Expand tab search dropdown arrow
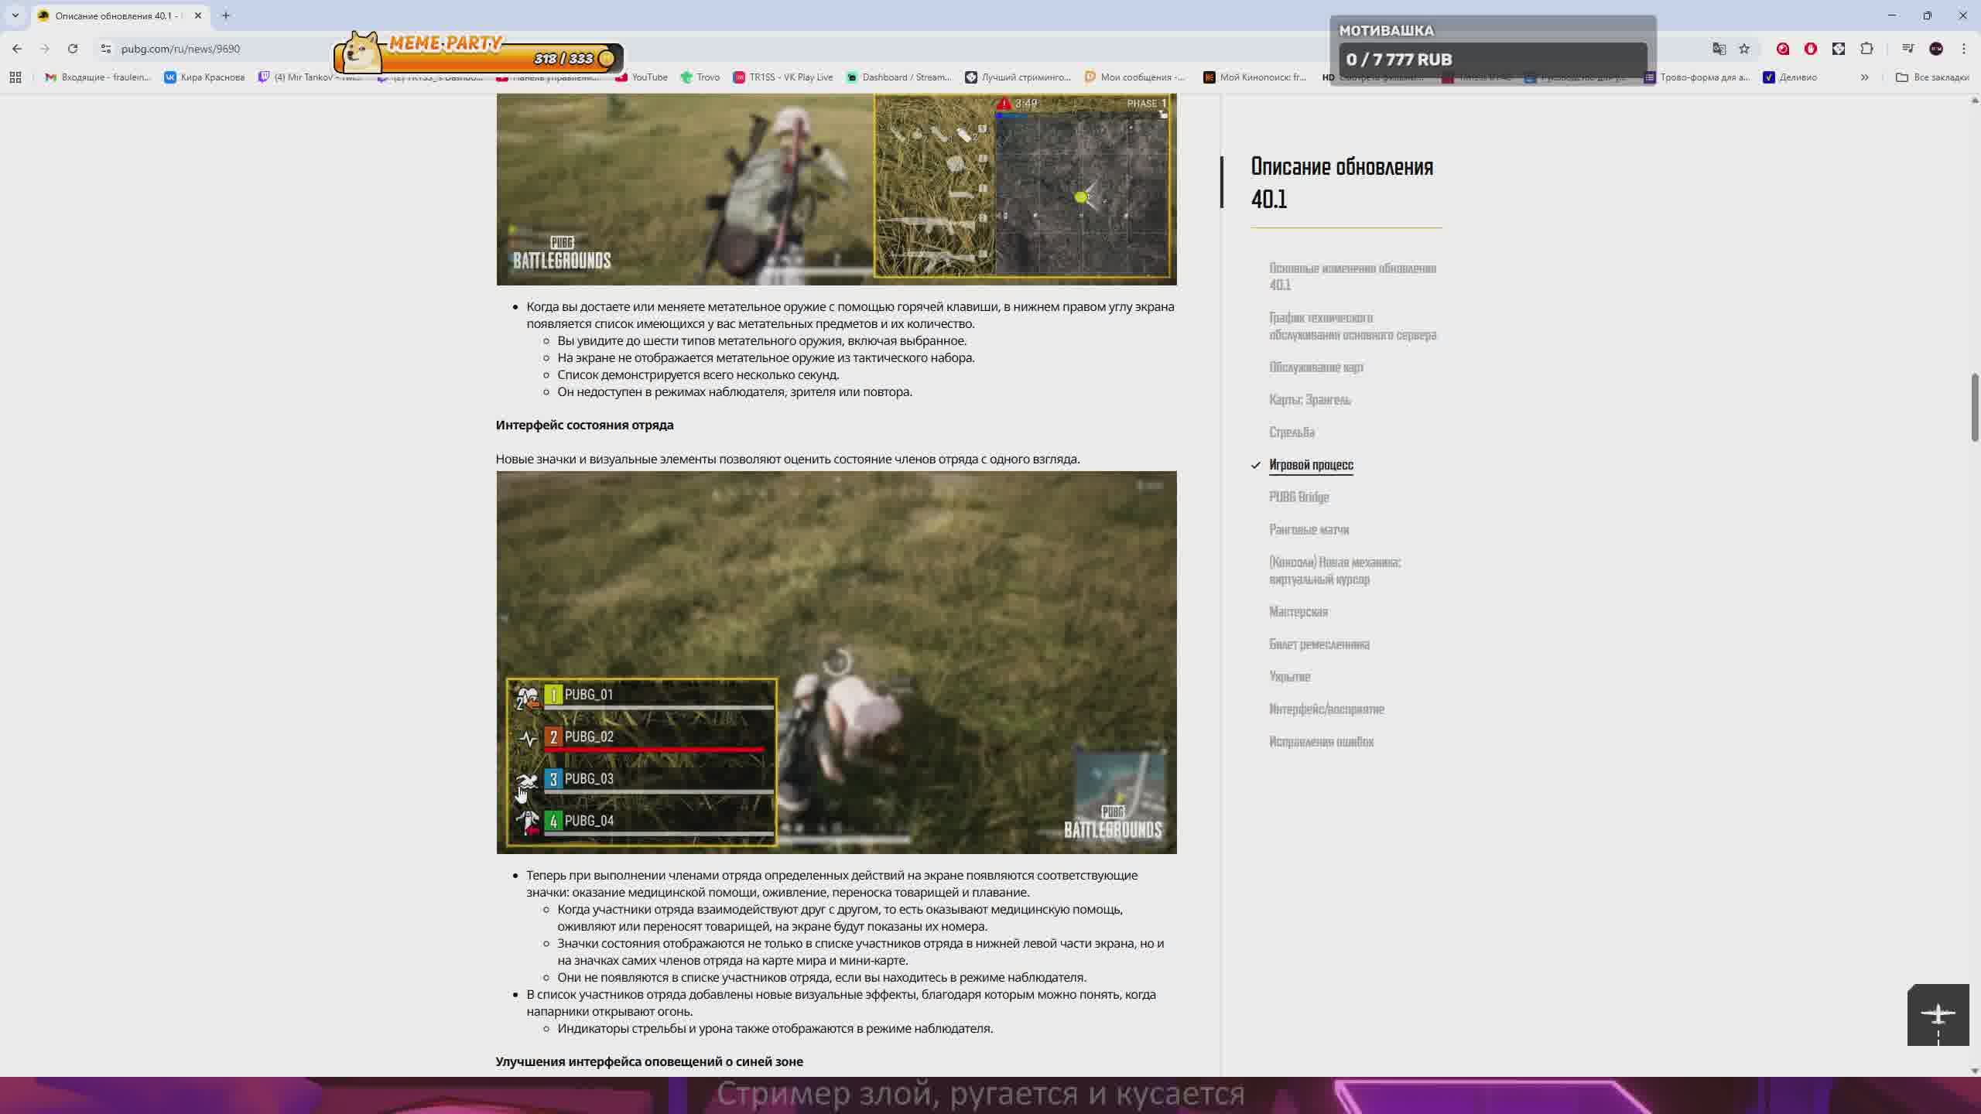This screenshot has width=1981, height=1114. [x=15, y=15]
